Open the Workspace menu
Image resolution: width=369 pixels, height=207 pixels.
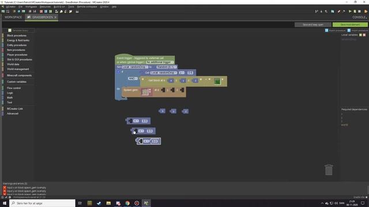[31, 7]
